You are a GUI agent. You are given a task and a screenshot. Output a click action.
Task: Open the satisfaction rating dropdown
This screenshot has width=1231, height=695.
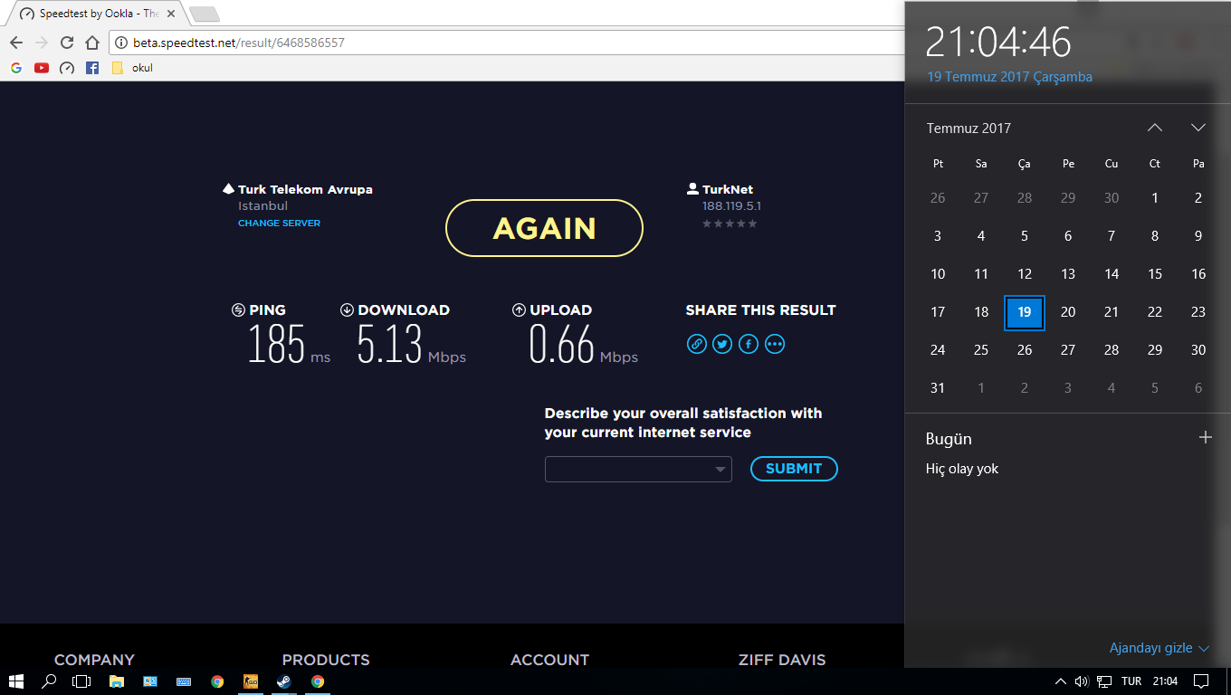point(638,469)
